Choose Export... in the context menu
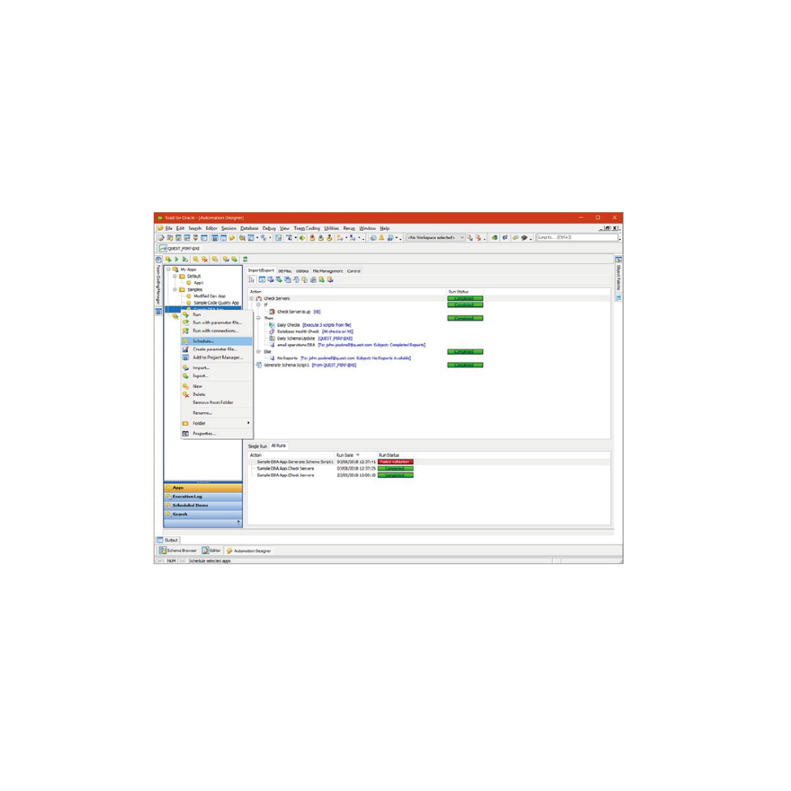This screenshot has width=791, height=791. [x=216, y=376]
